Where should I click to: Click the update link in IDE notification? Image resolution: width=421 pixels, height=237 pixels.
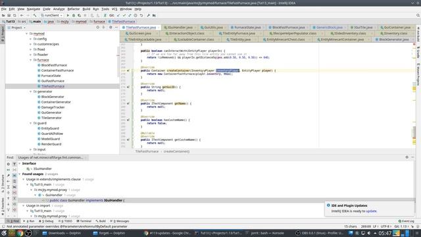pyautogui.click(x=371, y=211)
